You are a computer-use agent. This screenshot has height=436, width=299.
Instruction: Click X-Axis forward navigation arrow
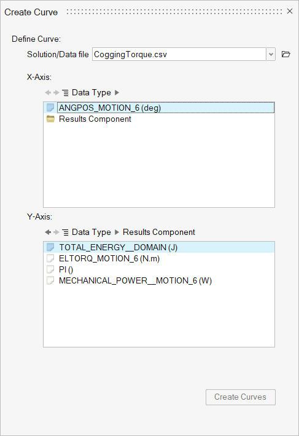56,93
